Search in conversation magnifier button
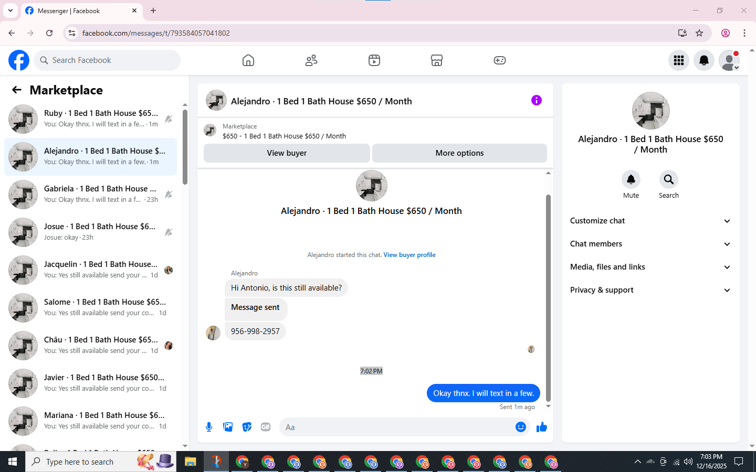 click(x=669, y=179)
